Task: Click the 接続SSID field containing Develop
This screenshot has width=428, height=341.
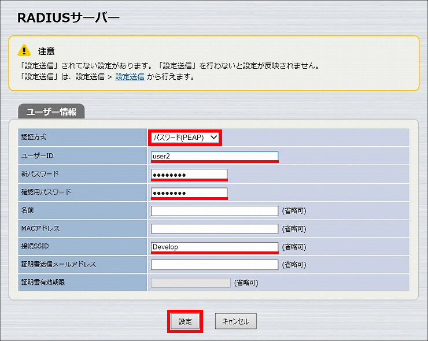Action: click(215, 247)
